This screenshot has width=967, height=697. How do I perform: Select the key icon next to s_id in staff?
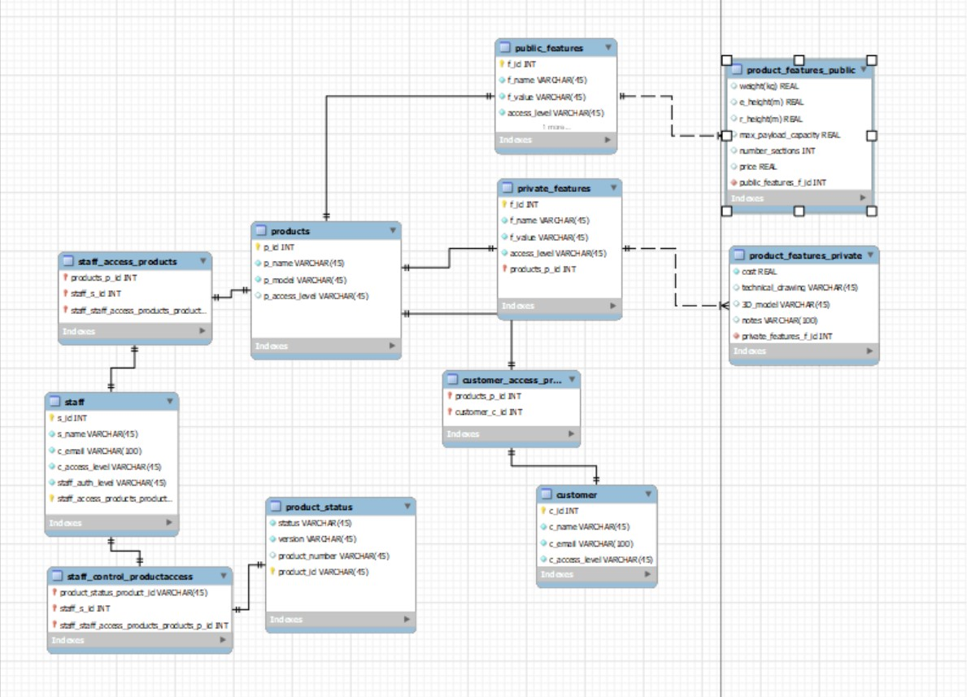point(52,418)
